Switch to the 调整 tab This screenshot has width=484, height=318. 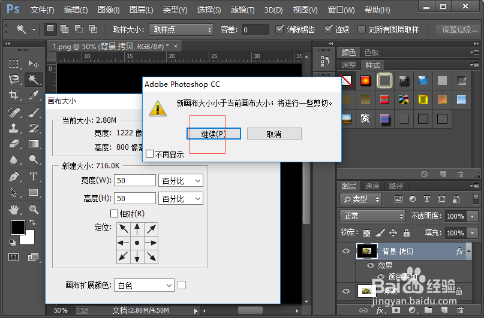(x=349, y=65)
